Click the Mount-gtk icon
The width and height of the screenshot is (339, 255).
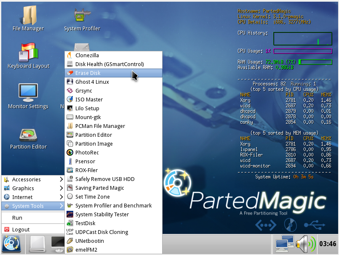(x=69, y=117)
